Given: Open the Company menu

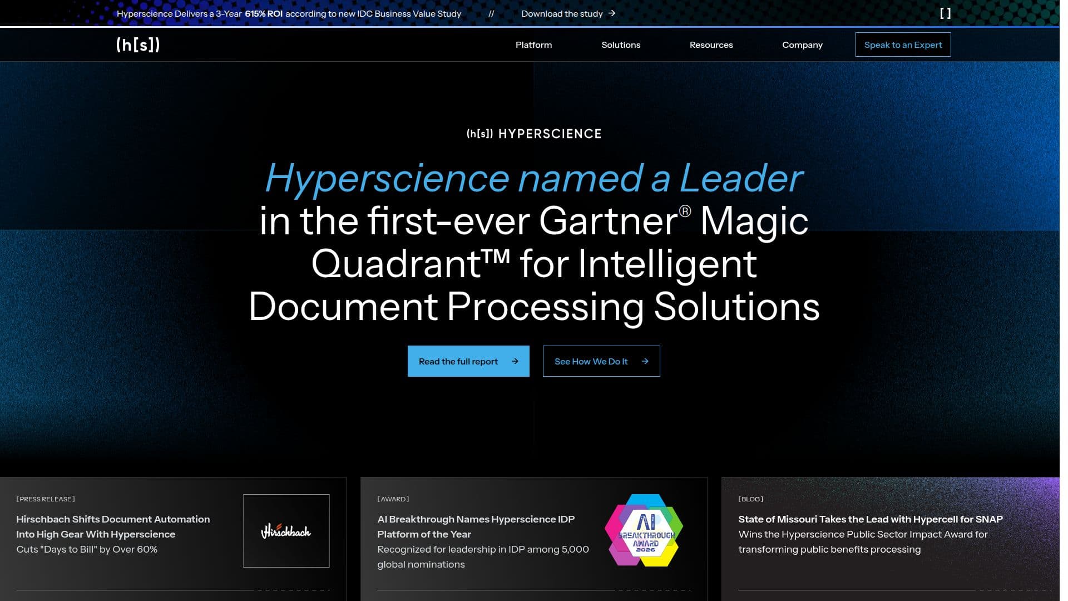Looking at the screenshot, I should [802, 45].
